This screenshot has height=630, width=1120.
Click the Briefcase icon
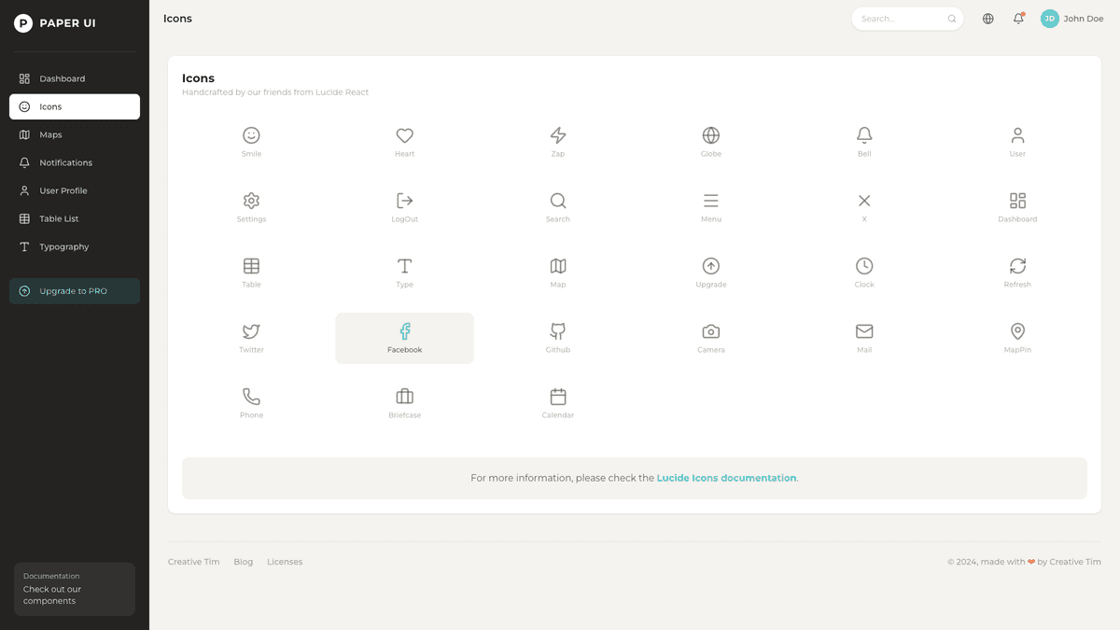click(404, 397)
